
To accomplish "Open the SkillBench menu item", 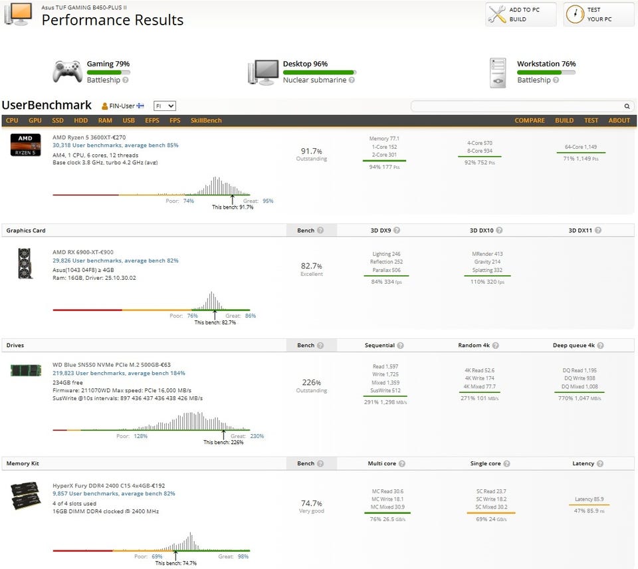I will point(206,120).
